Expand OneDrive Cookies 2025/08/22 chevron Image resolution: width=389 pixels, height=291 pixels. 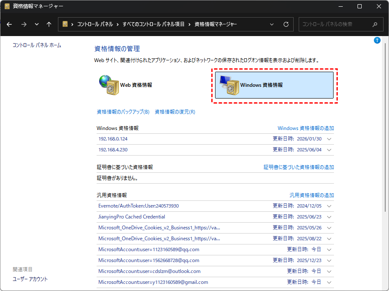point(329,239)
